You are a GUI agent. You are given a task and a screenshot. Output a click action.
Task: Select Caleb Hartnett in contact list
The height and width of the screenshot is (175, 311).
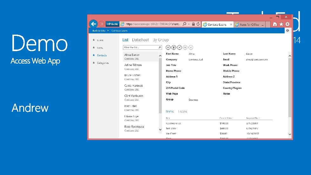141,87
